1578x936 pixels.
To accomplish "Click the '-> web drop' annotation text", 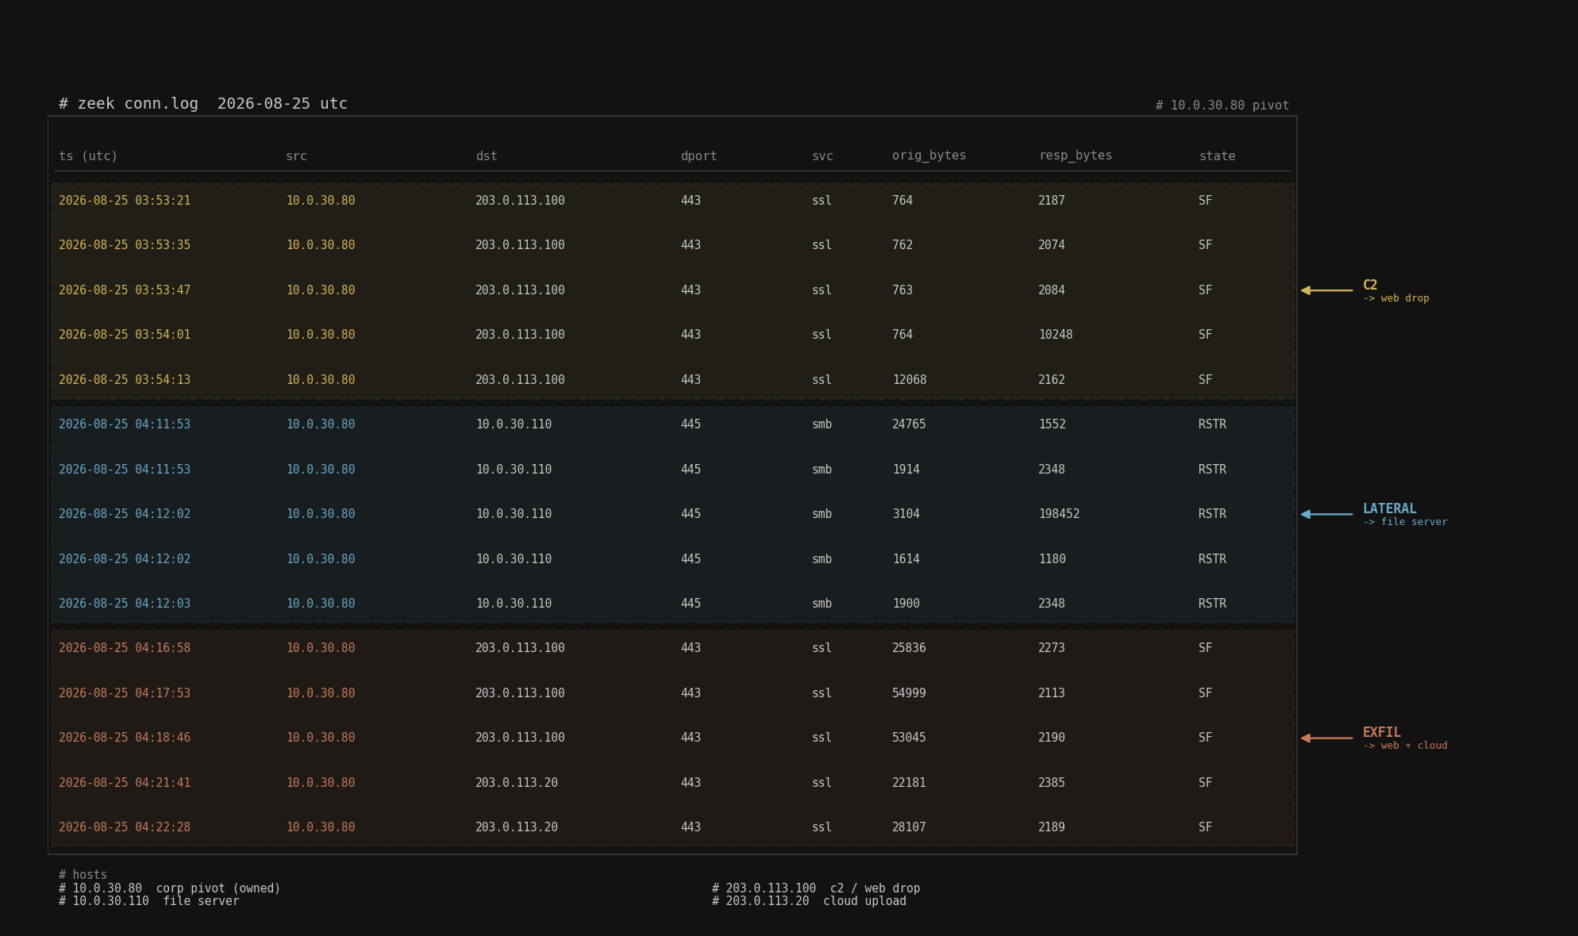I will (1395, 298).
